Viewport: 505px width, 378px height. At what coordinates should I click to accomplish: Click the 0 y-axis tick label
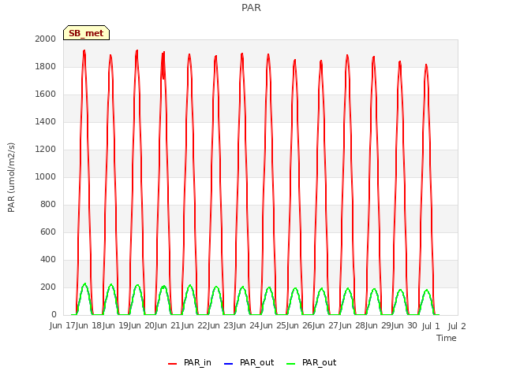[x=54, y=314]
